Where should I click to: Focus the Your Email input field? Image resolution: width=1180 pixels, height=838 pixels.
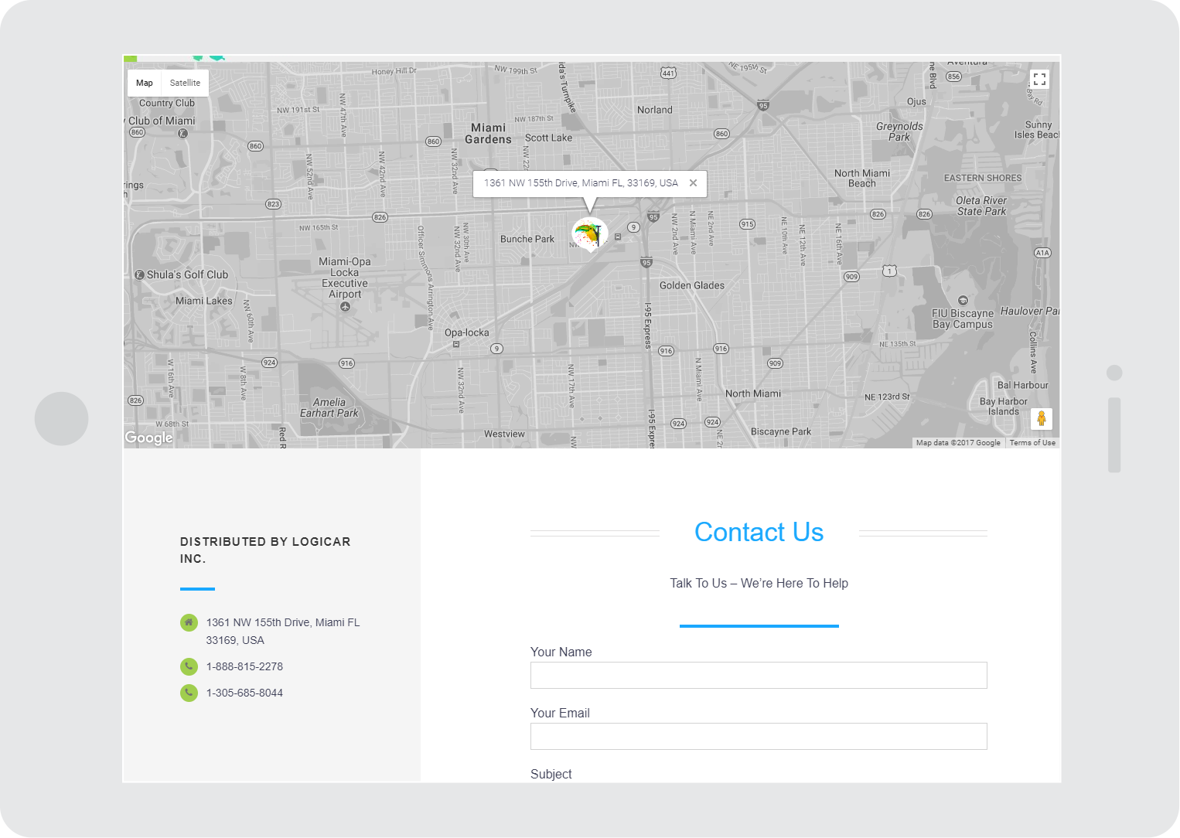click(759, 736)
